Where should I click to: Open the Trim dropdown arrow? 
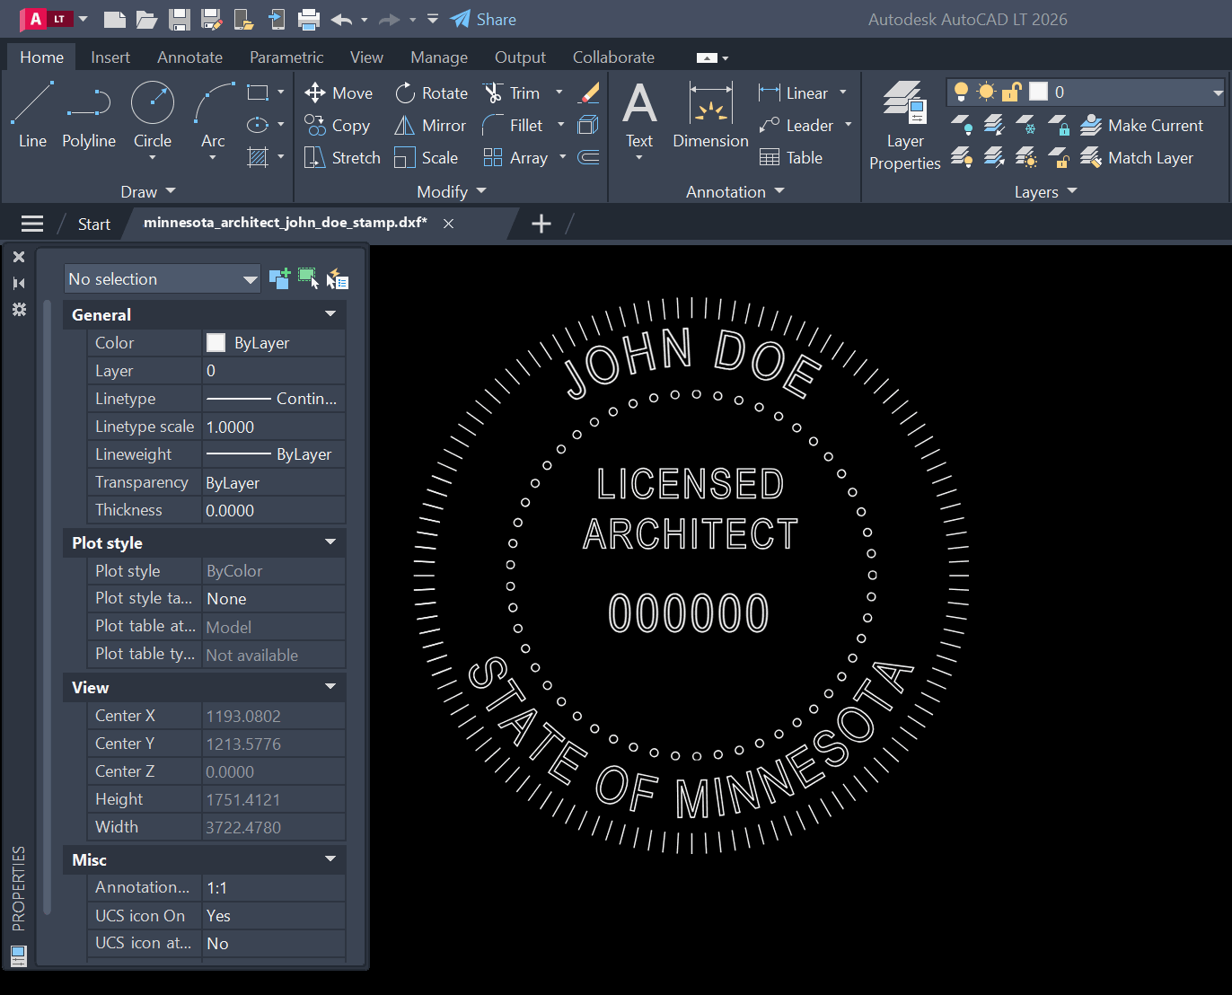(x=559, y=92)
